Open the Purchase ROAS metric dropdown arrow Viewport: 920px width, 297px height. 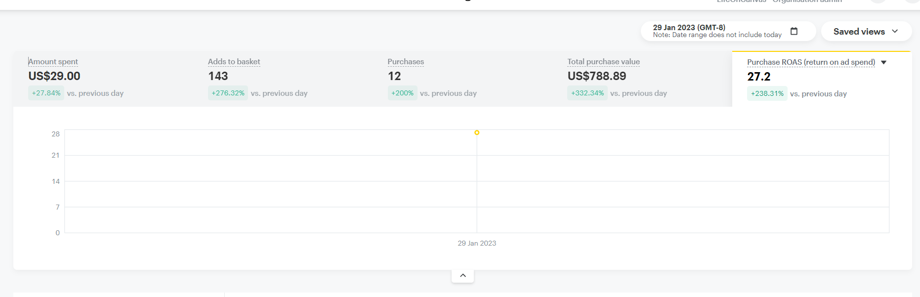[884, 62]
